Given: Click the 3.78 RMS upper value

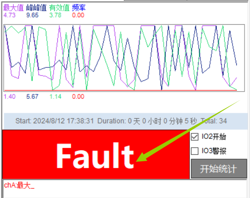Looking at the screenshot, I should coord(56,15).
